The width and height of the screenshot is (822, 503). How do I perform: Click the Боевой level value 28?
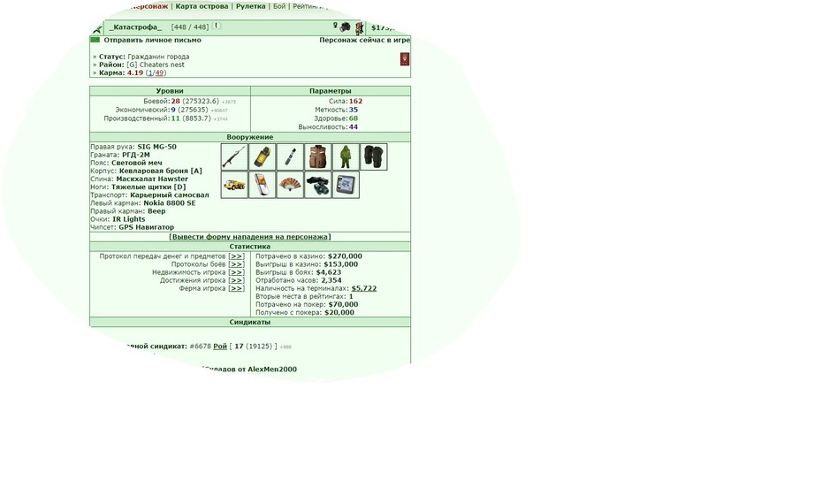point(176,102)
